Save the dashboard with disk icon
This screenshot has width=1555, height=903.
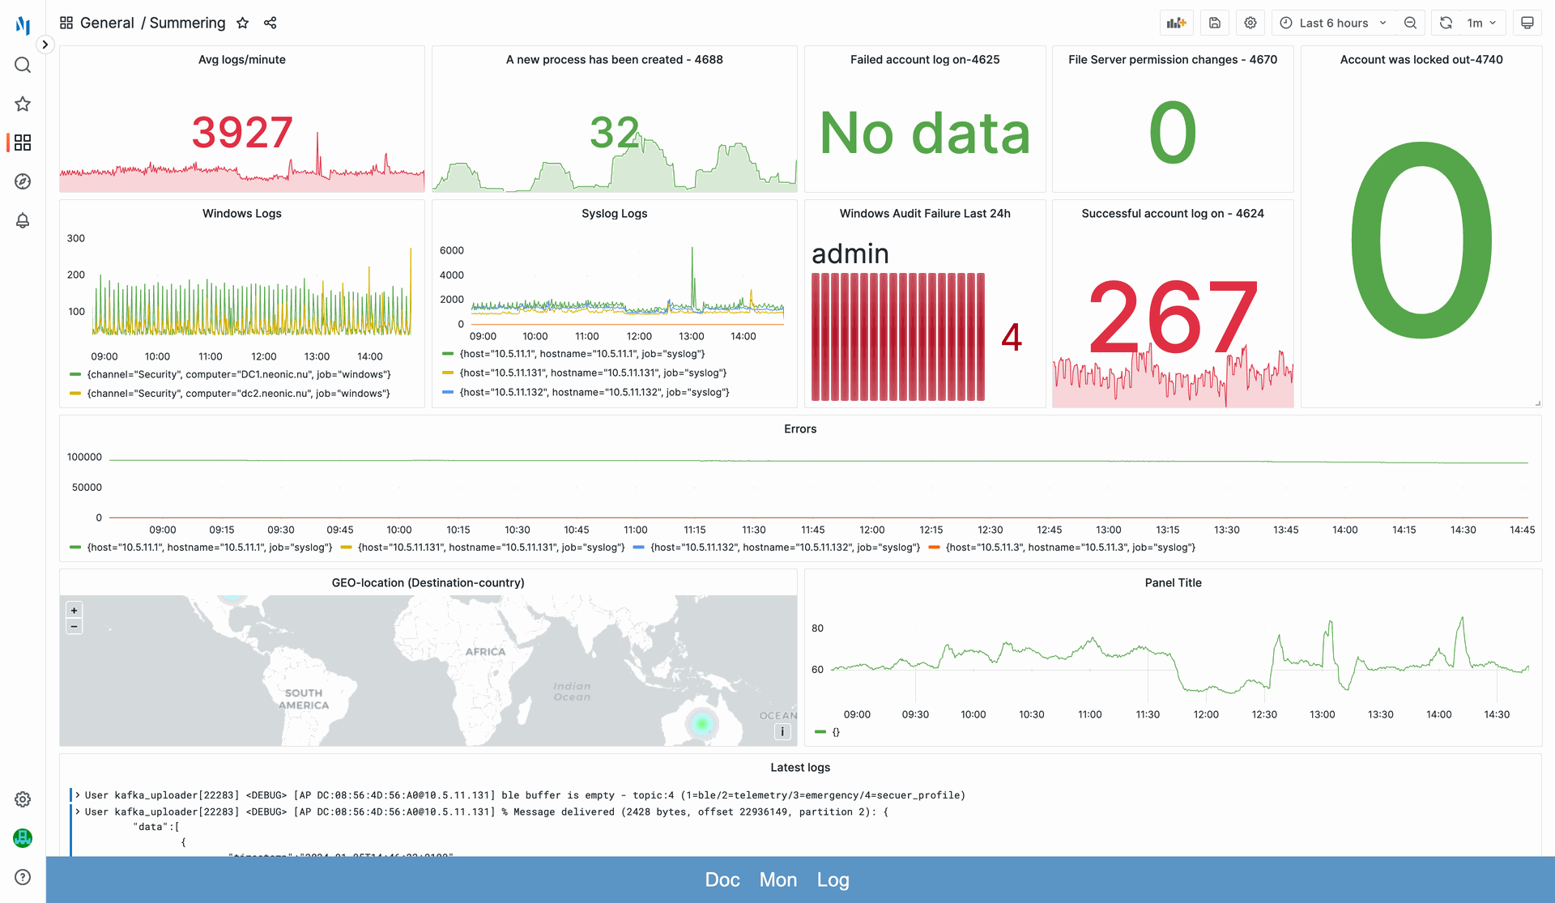point(1215,23)
